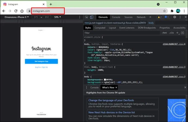Viewport: 188px width, 122px height.
Task: Activate the inspect element picker
Action: point(86,17)
